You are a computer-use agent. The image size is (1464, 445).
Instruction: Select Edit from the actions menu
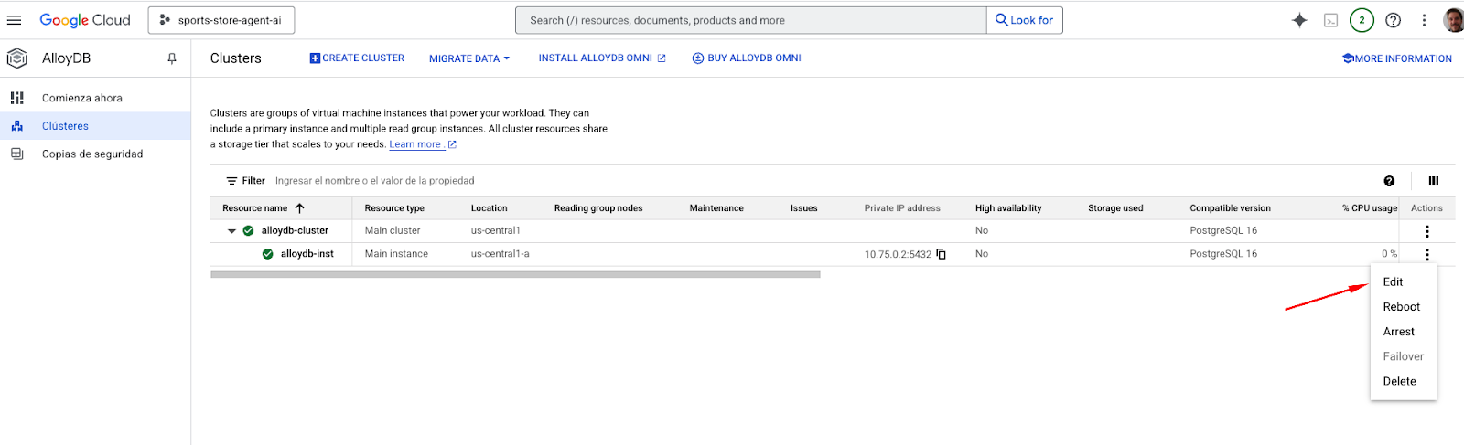tap(1393, 282)
